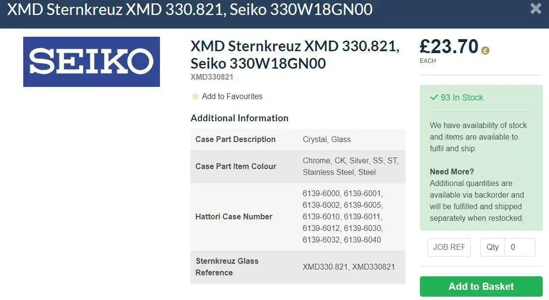Click the green in-stock checkmark icon
Image resolution: width=549 pixels, height=300 pixels.
pyautogui.click(x=434, y=97)
